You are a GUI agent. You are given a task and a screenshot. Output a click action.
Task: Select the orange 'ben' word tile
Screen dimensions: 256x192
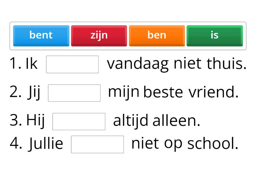click(x=157, y=36)
